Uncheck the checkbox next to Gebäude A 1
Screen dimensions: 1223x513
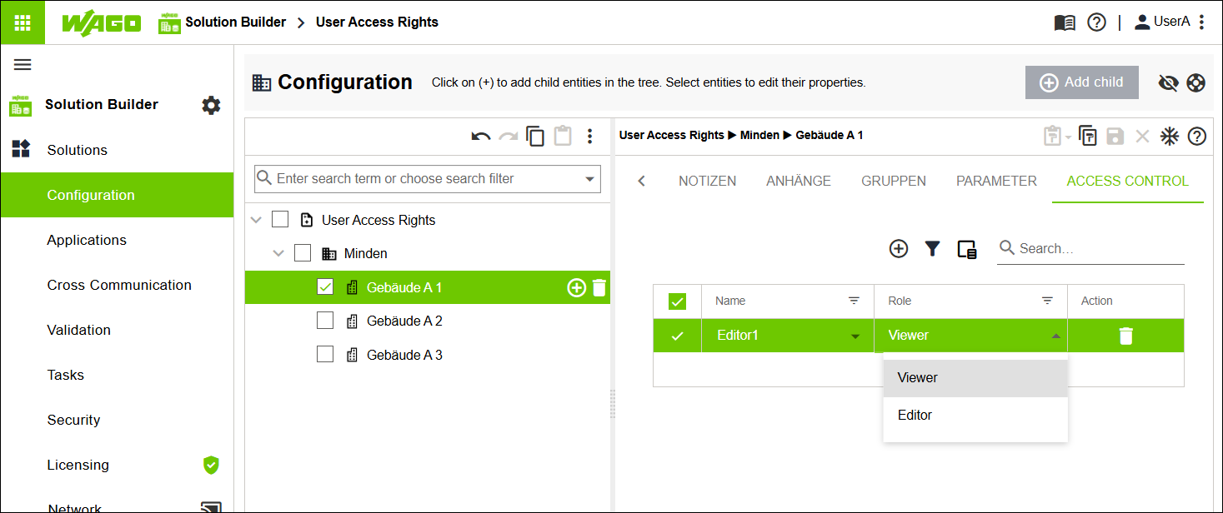tap(325, 286)
